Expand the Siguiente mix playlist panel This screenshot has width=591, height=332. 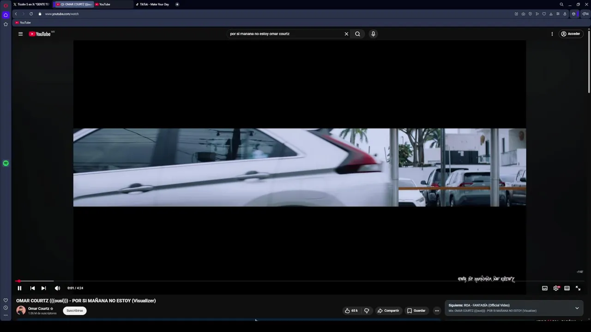click(x=577, y=308)
